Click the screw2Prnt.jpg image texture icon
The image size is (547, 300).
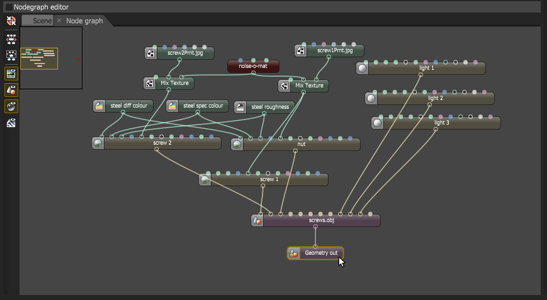click(150, 53)
